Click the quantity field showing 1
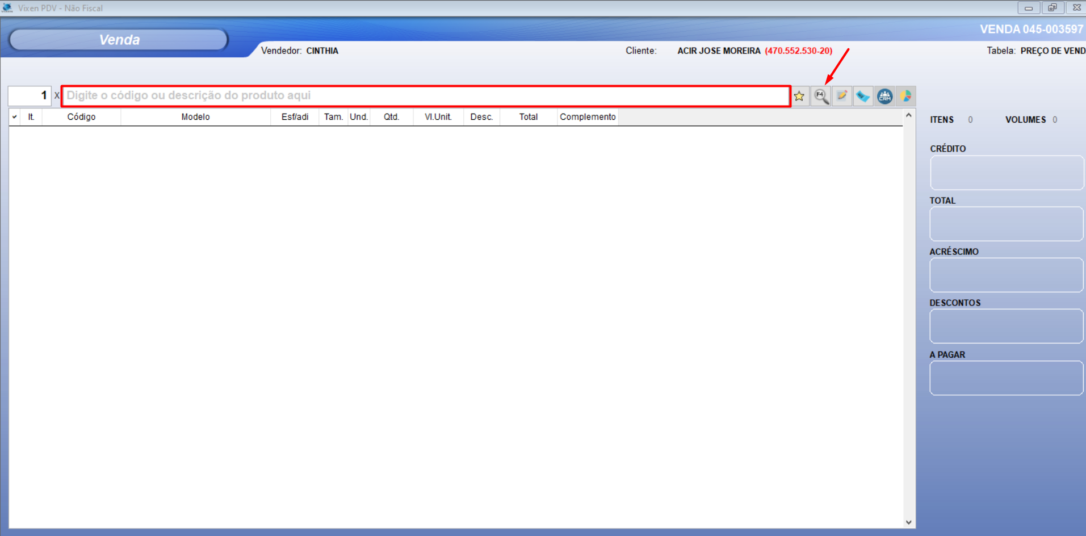Screen dimensions: 1086x536 (30, 96)
